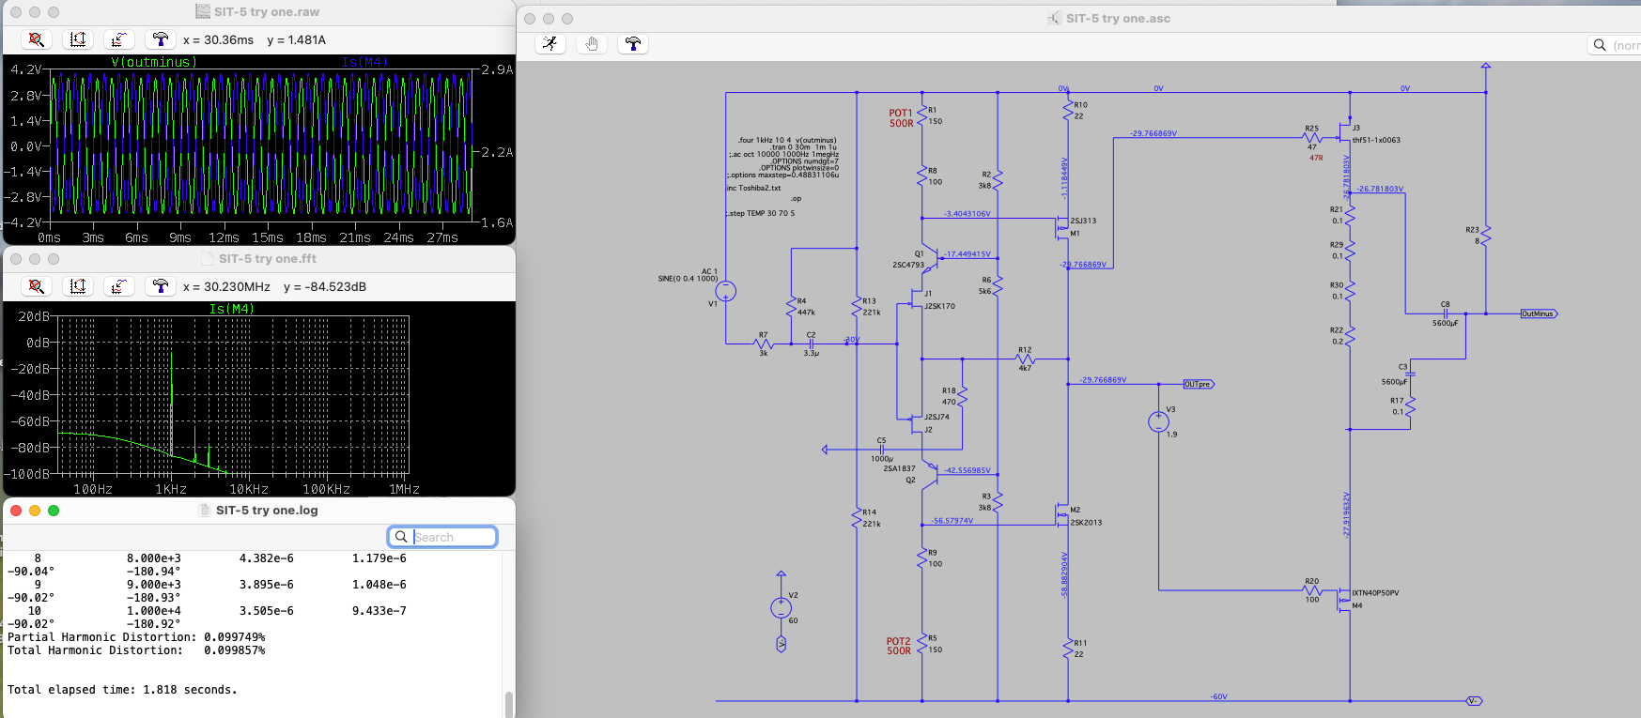The width and height of the screenshot is (1641, 718).
Task: Click the magnifier search icon in the schematic toolbar
Action: coord(1600,44)
